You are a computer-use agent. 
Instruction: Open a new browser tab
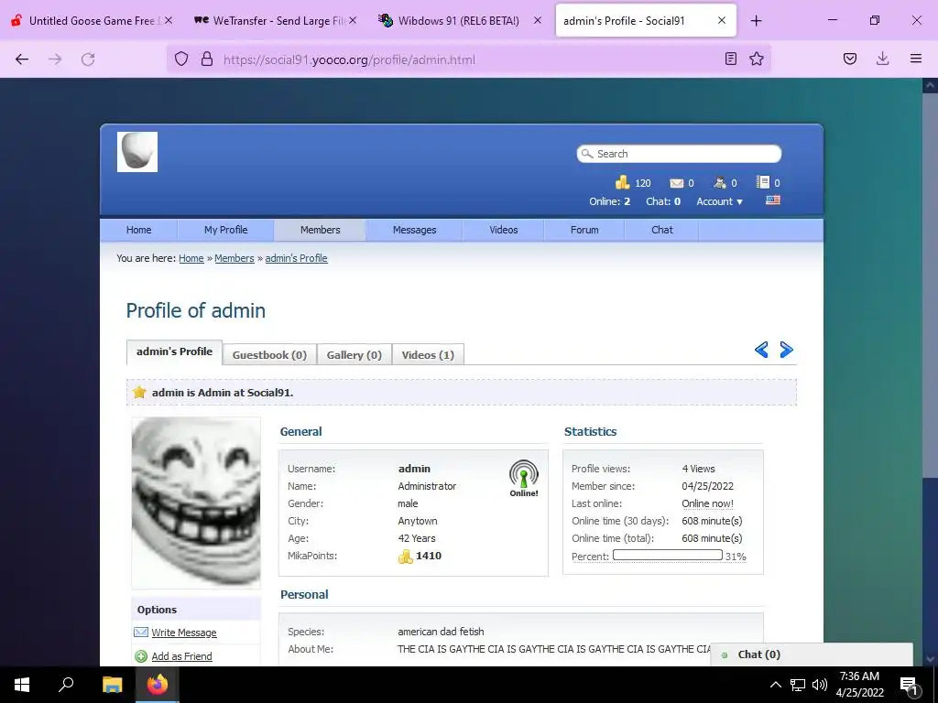(x=756, y=21)
